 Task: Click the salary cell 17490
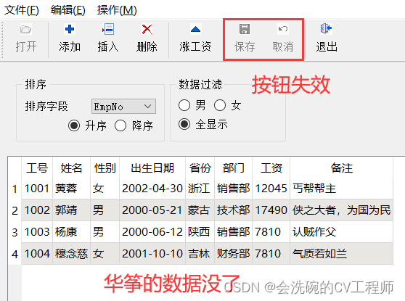coord(271,210)
